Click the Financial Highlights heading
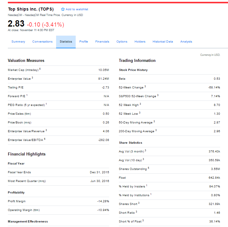The width and height of the screenshot is (228, 227). pos(27,154)
